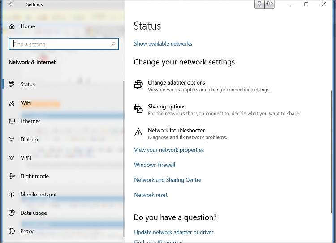336x243 pixels.
Task: Click the Home house icon
Action: pos(12,26)
